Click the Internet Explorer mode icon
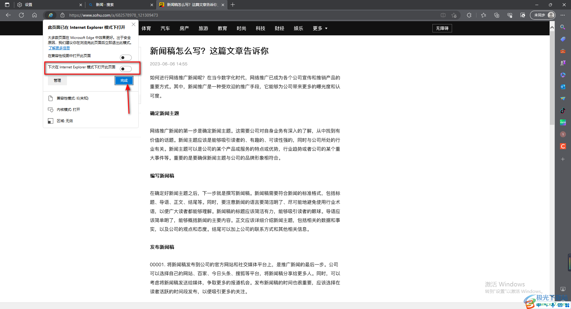571x309 pixels. [x=51, y=15]
